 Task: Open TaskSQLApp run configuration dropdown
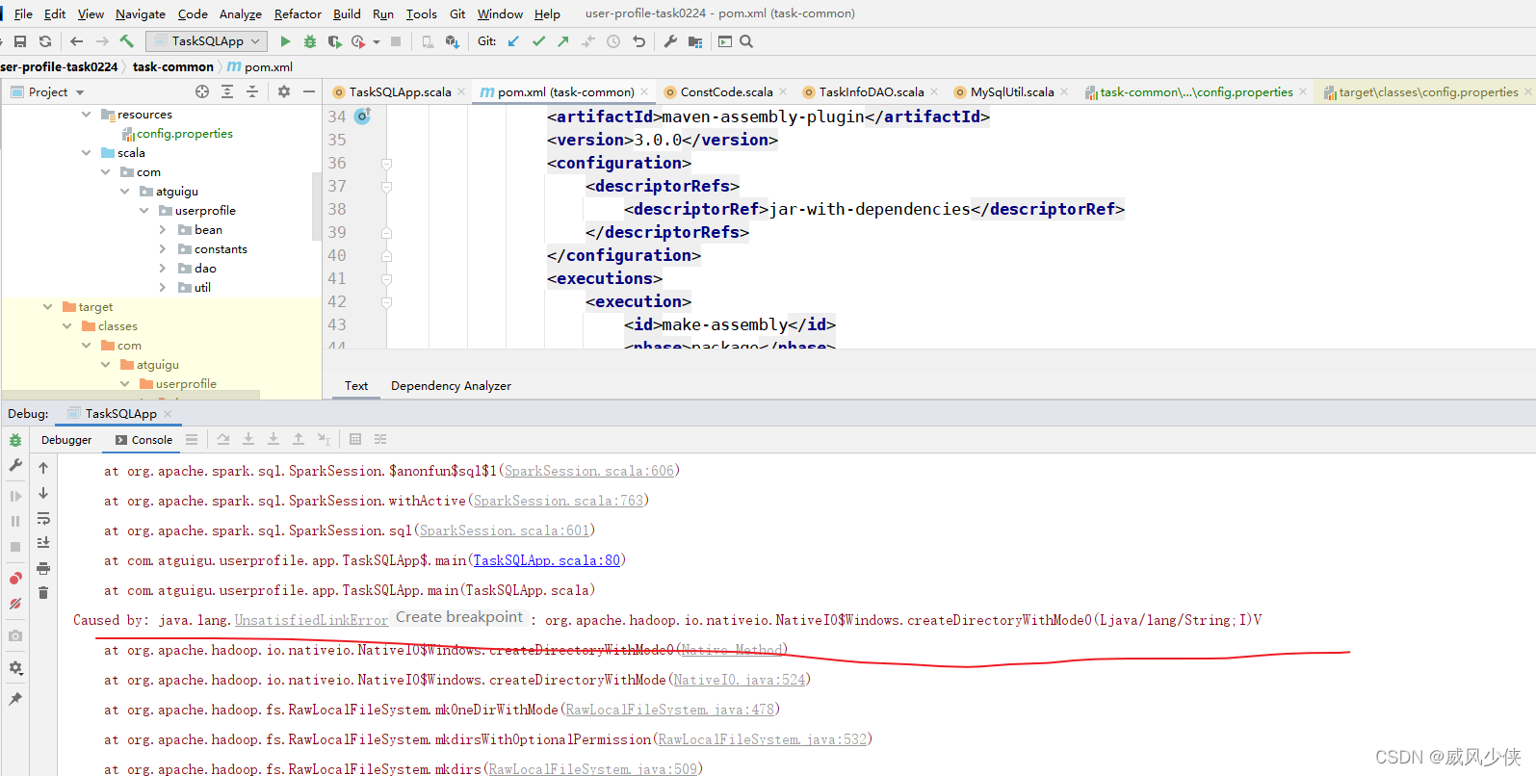coord(206,41)
